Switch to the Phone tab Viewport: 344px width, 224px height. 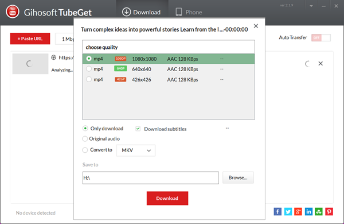click(189, 12)
